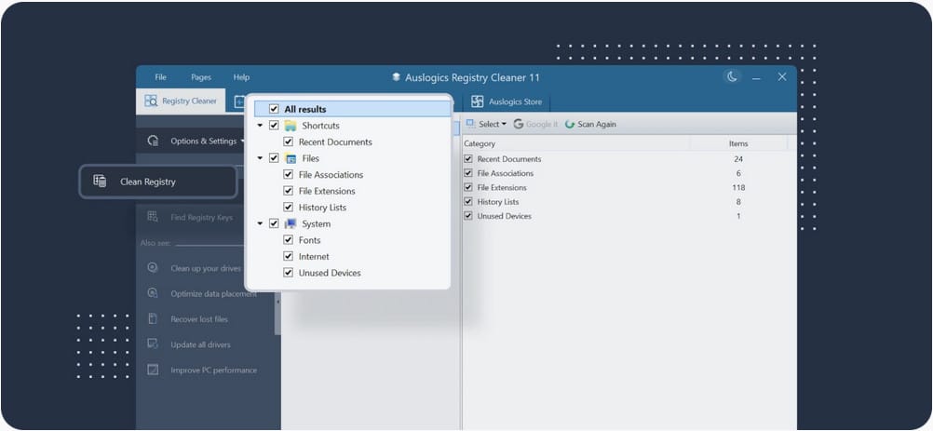This screenshot has width=933, height=431.
Task: Select the Shortcuts label in tree
Action: 320,126
